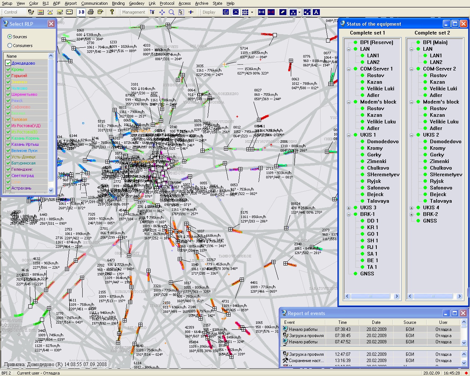The width and height of the screenshot is (470, 376).
Task: Click the blue slider-cross icon after selection tool
Action: click(191, 12)
